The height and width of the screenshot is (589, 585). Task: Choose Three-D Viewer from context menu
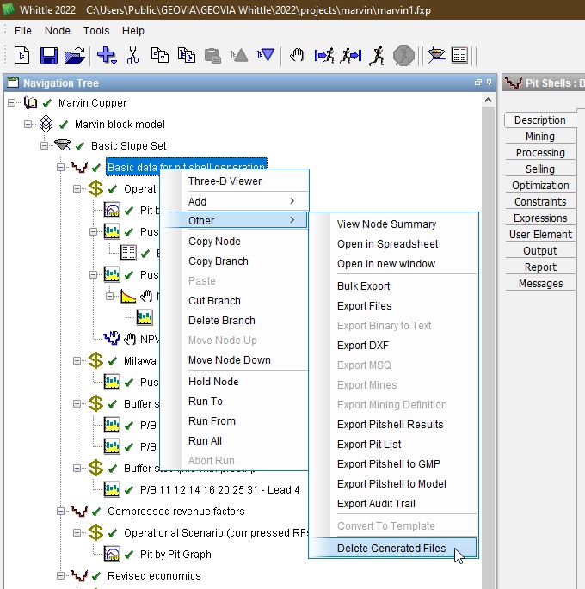pyautogui.click(x=234, y=181)
